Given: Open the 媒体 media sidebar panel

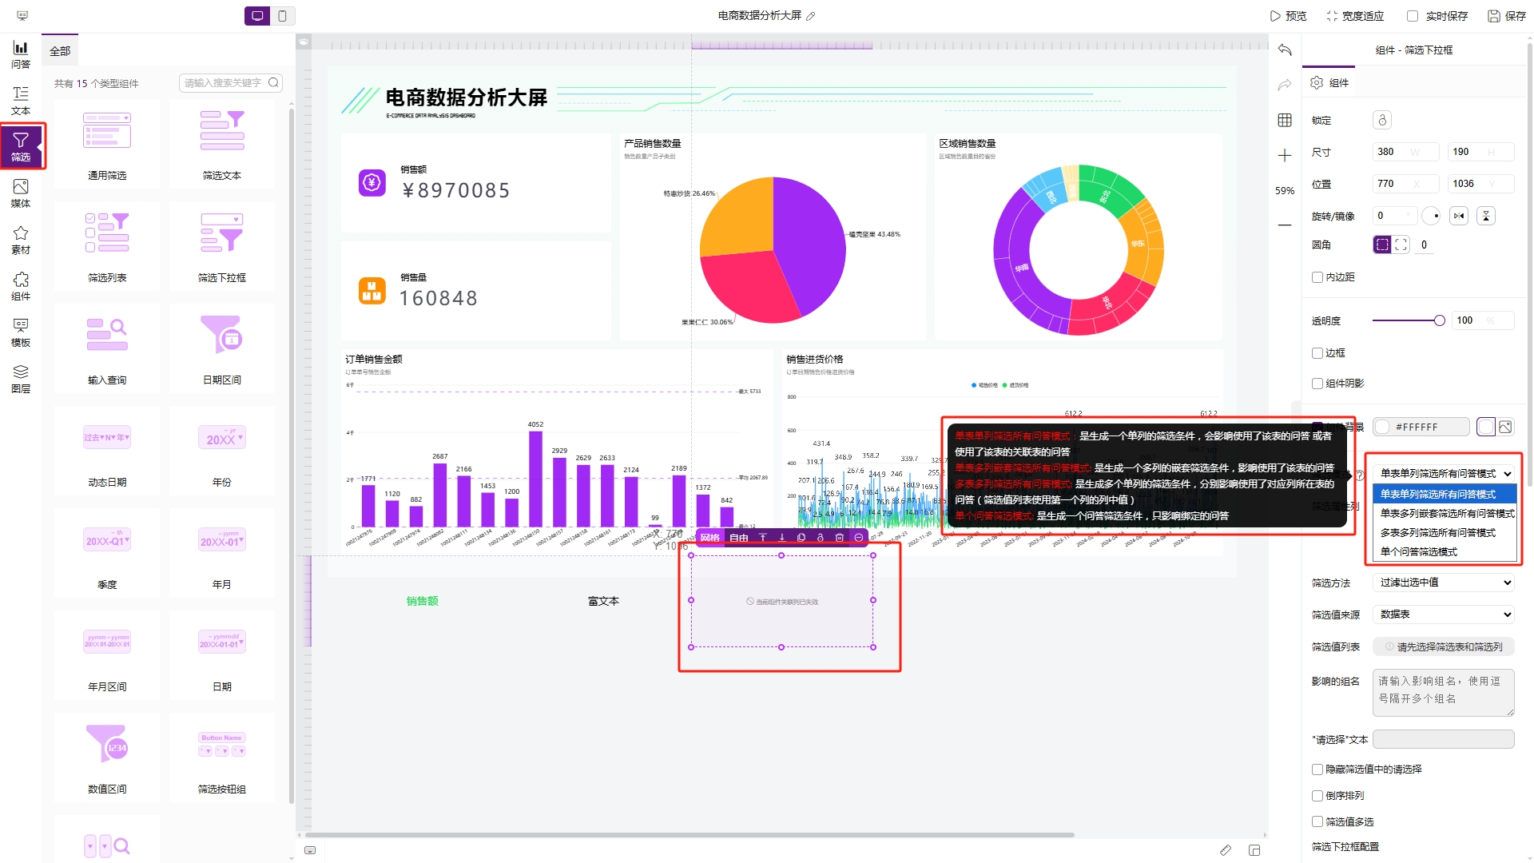Looking at the screenshot, I should [x=21, y=193].
